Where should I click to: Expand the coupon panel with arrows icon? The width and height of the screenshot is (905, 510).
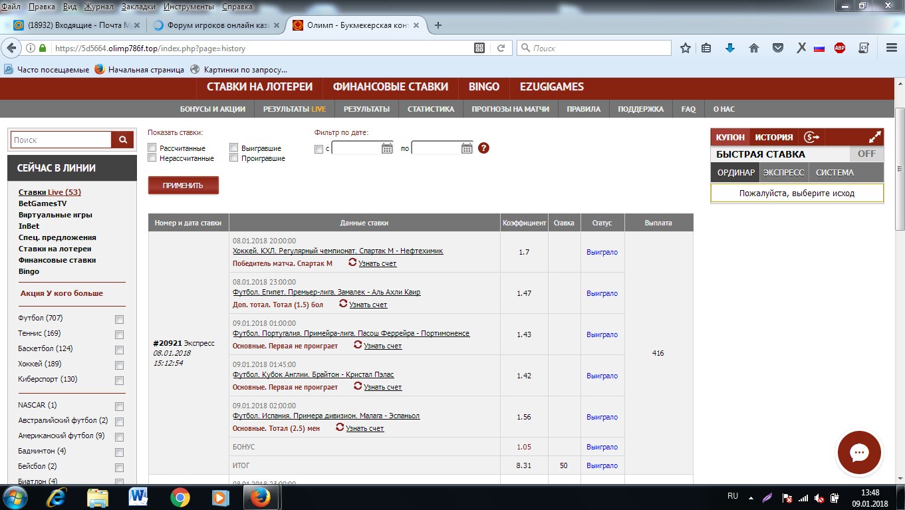tap(875, 137)
